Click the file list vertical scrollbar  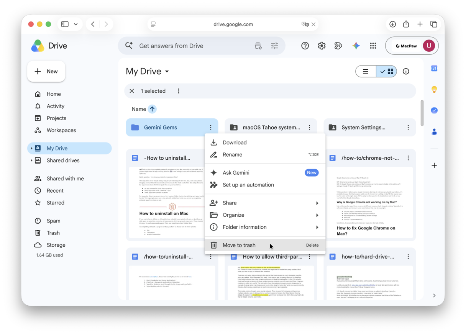pyautogui.click(x=422, y=113)
